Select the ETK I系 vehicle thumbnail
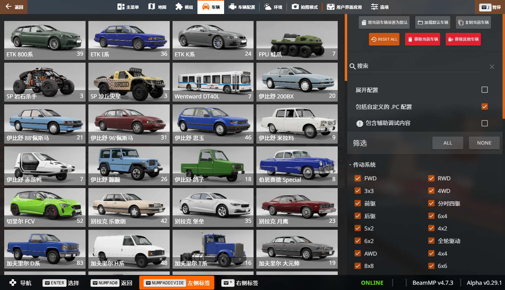This screenshot has height=290, width=505. (129, 40)
